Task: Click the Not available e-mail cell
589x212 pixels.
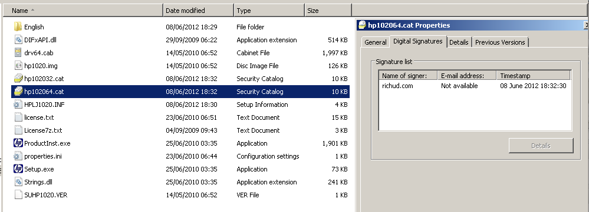Action: coord(459,86)
